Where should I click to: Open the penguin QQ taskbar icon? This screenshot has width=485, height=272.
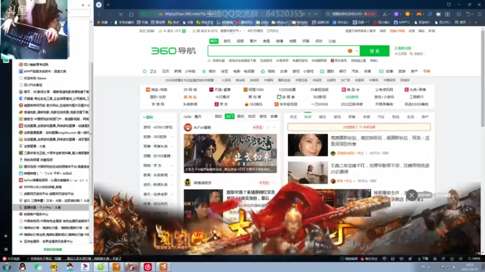pos(22,267)
